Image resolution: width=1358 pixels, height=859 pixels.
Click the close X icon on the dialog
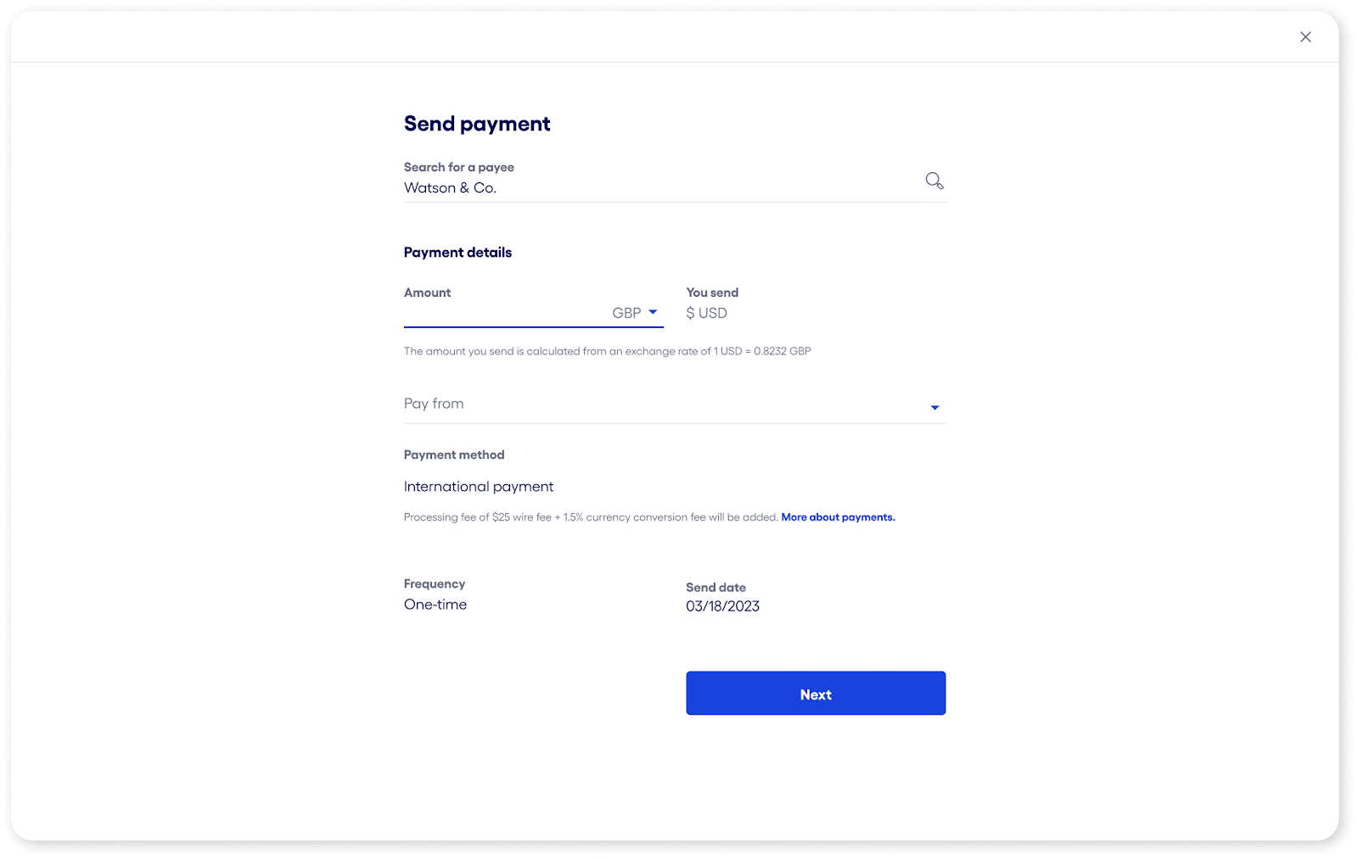1305,36
